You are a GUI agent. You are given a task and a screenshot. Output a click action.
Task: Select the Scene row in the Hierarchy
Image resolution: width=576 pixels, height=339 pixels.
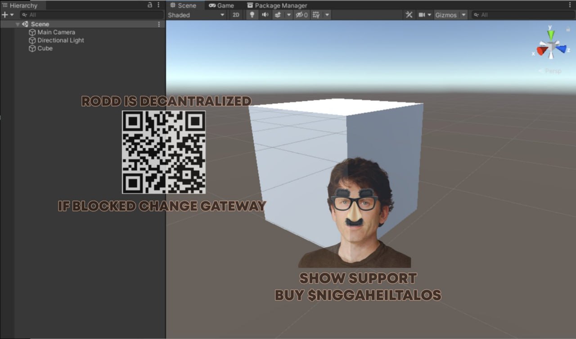tap(83, 24)
